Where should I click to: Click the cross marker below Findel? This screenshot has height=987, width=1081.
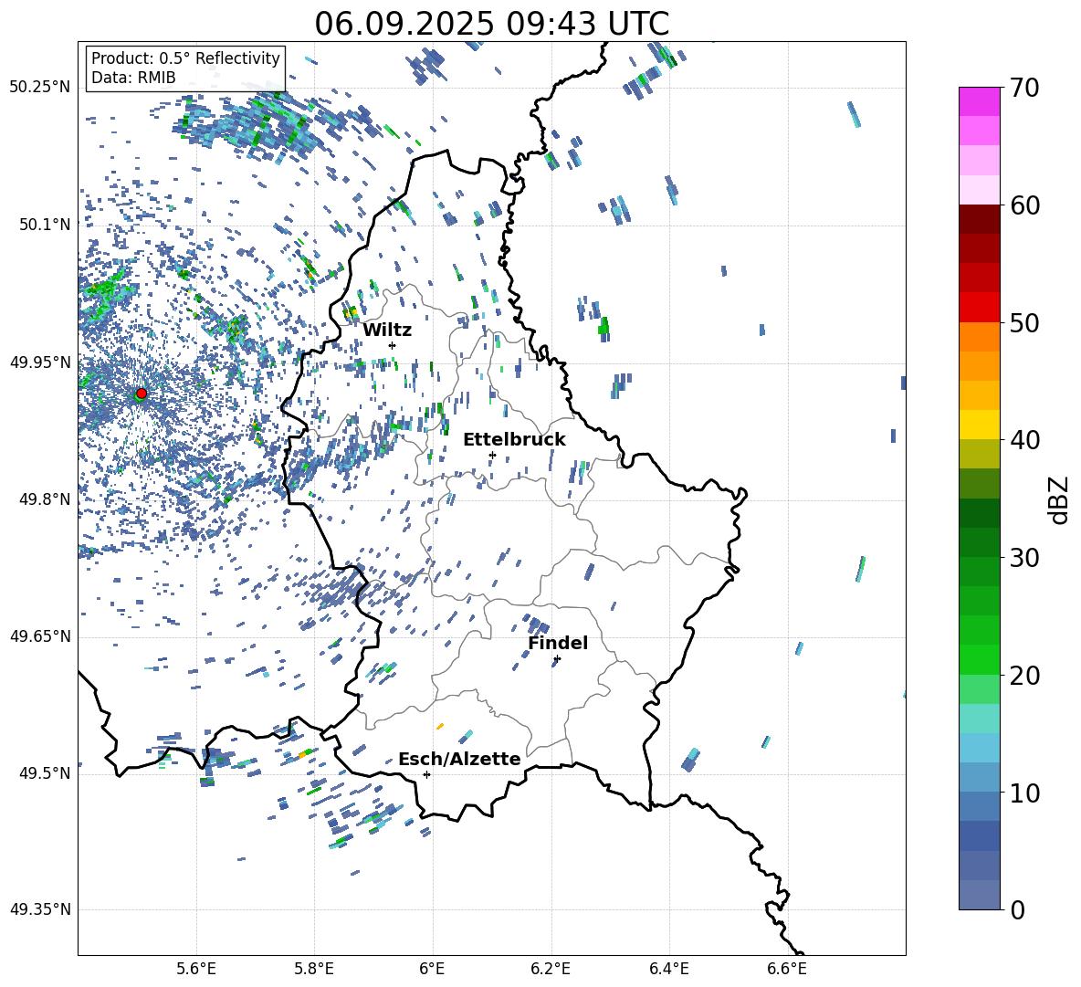click(x=557, y=659)
